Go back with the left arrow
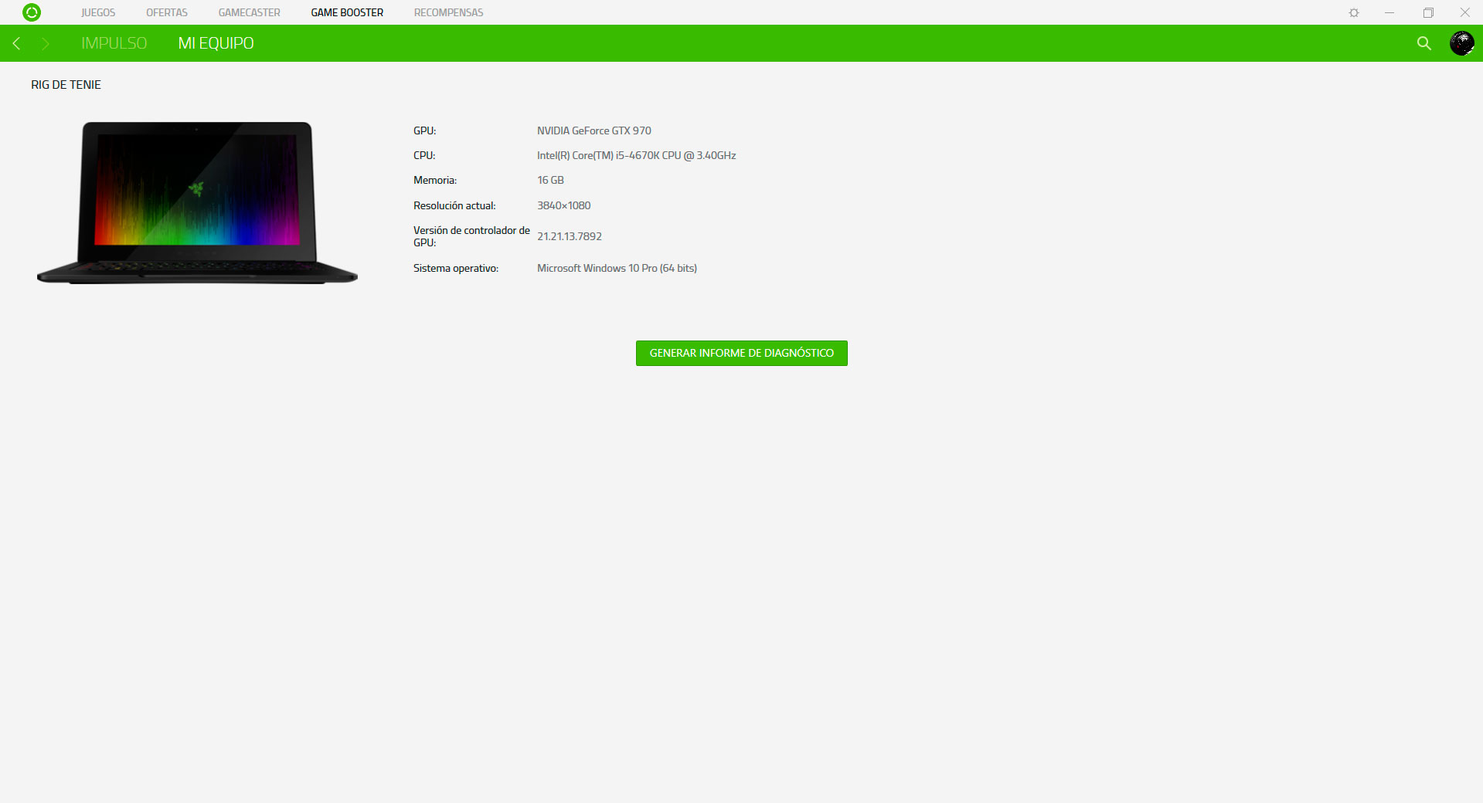 (x=16, y=43)
